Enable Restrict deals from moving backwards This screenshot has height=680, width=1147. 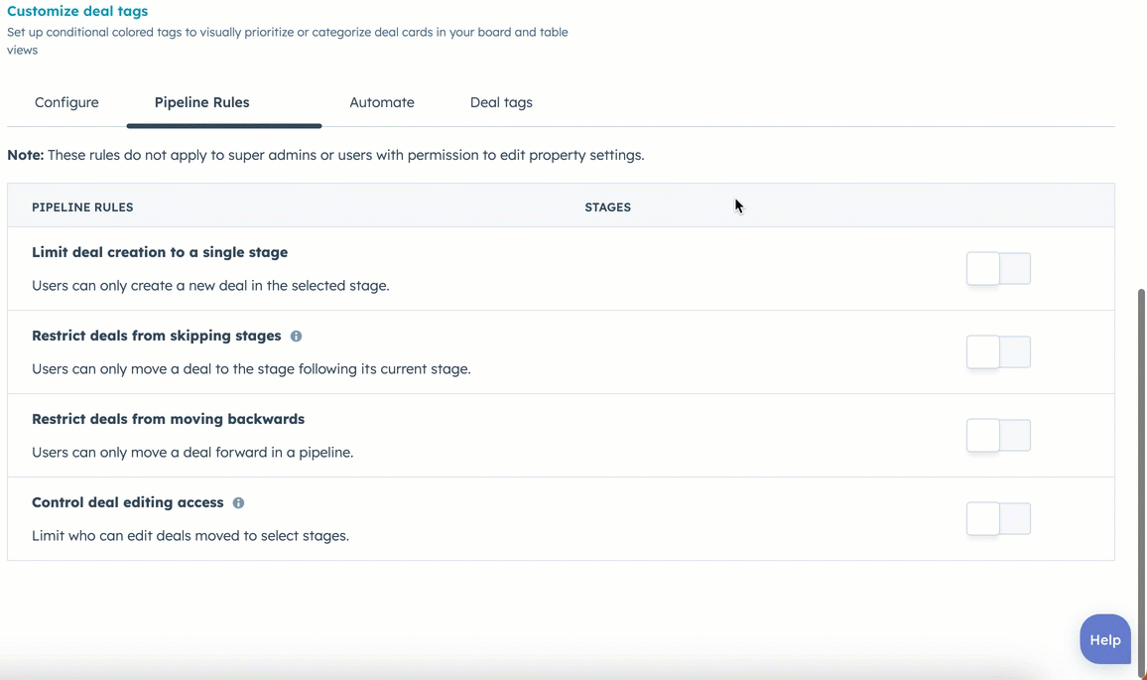click(998, 435)
